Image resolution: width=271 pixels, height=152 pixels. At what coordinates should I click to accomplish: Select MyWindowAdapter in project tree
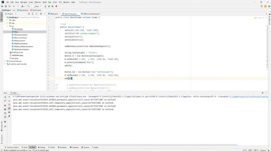(x=22, y=49)
